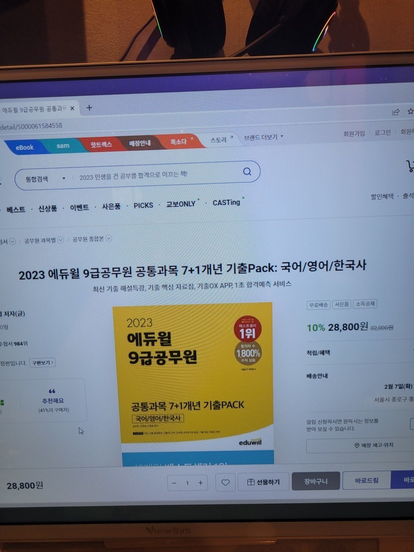Click the 장바구니 button
The height and width of the screenshot is (552, 414).
point(316,481)
